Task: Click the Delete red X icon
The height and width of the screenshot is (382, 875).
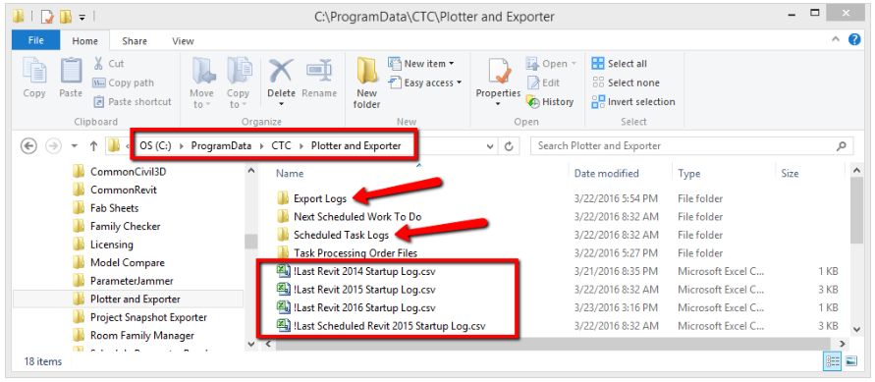Action: pos(281,72)
